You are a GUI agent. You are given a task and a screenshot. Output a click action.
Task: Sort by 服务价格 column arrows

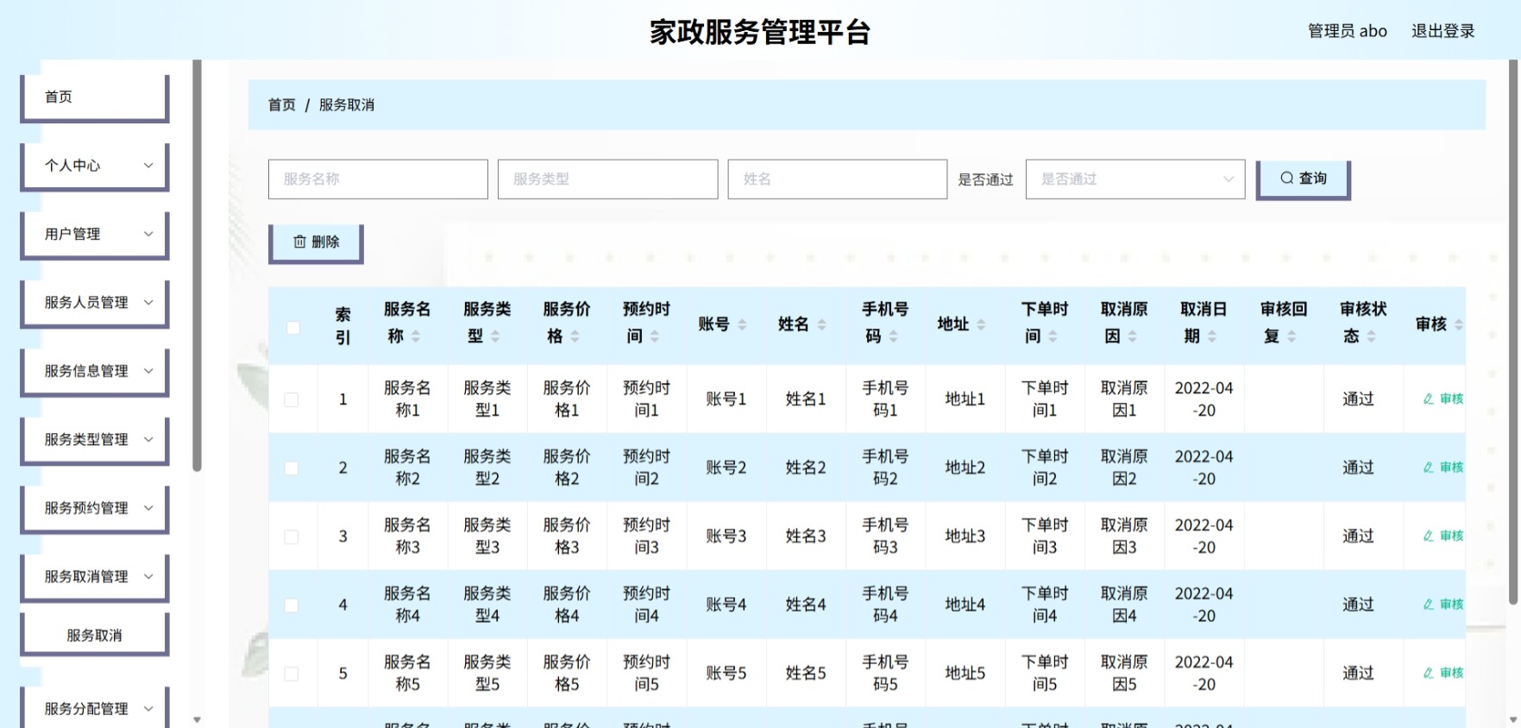[575, 336]
